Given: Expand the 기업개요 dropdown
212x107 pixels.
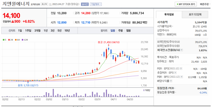Looking at the screenshot, I should pyautogui.click(x=96, y=4).
